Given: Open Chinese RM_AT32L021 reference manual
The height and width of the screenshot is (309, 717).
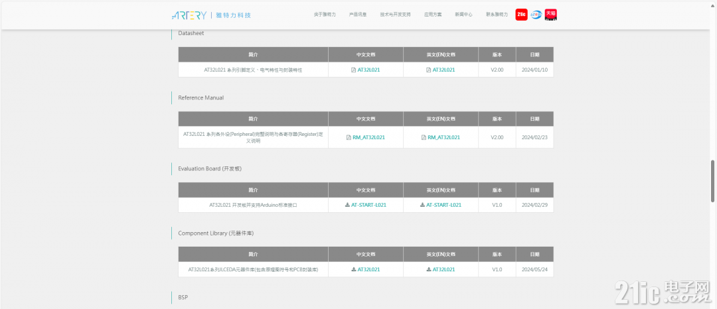Looking at the screenshot, I should [365, 137].
